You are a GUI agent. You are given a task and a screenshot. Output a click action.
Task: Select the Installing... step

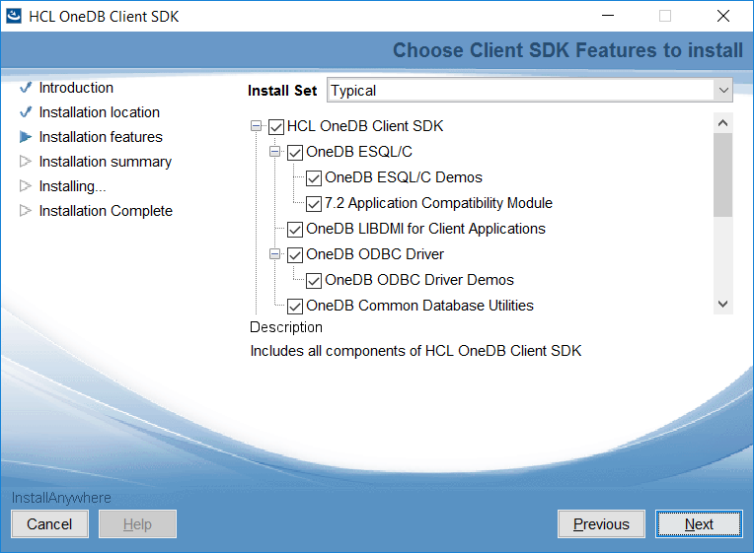pyautogui.click(x=72, y=186)
